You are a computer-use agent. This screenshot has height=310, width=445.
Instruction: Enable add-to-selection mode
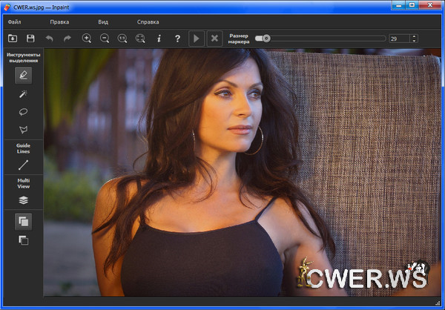coord(23,221)
